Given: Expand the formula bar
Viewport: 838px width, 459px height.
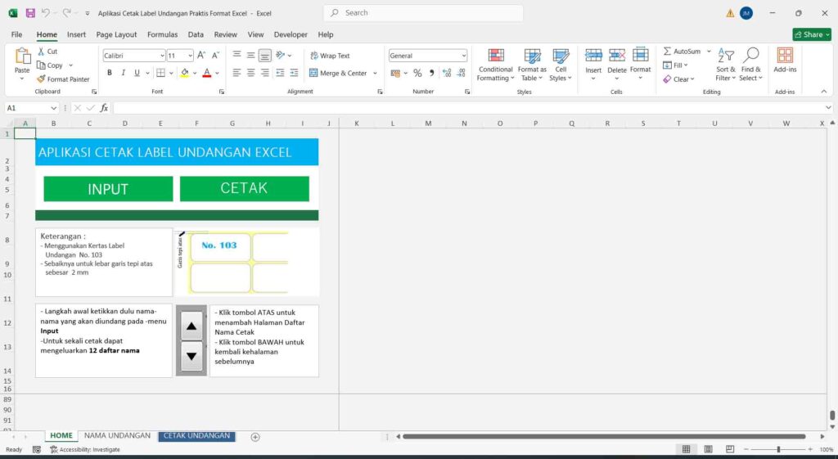Looking at the screenshot, I should pyautogui.click(x=828, y=108).
